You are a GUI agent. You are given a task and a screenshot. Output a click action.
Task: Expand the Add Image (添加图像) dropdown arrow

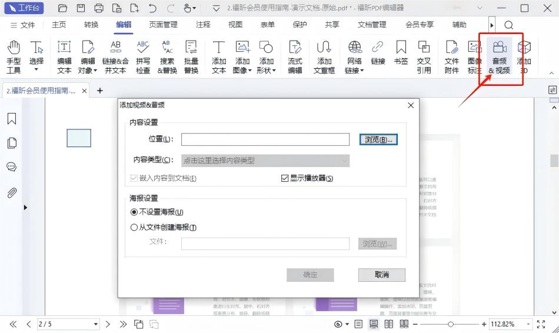pyautogui.click(x=250, y=71)
